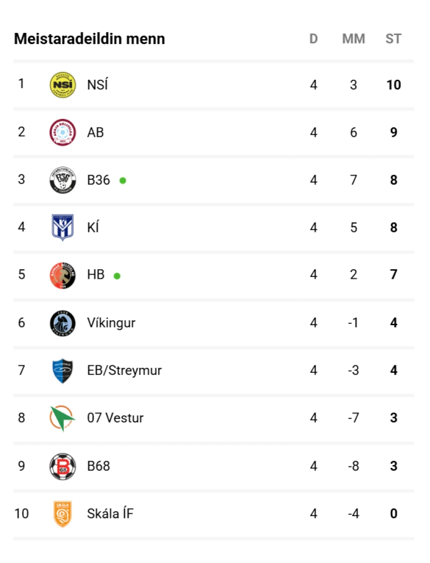
Task: Select the B36 team badge
Action: click(63, 180)
